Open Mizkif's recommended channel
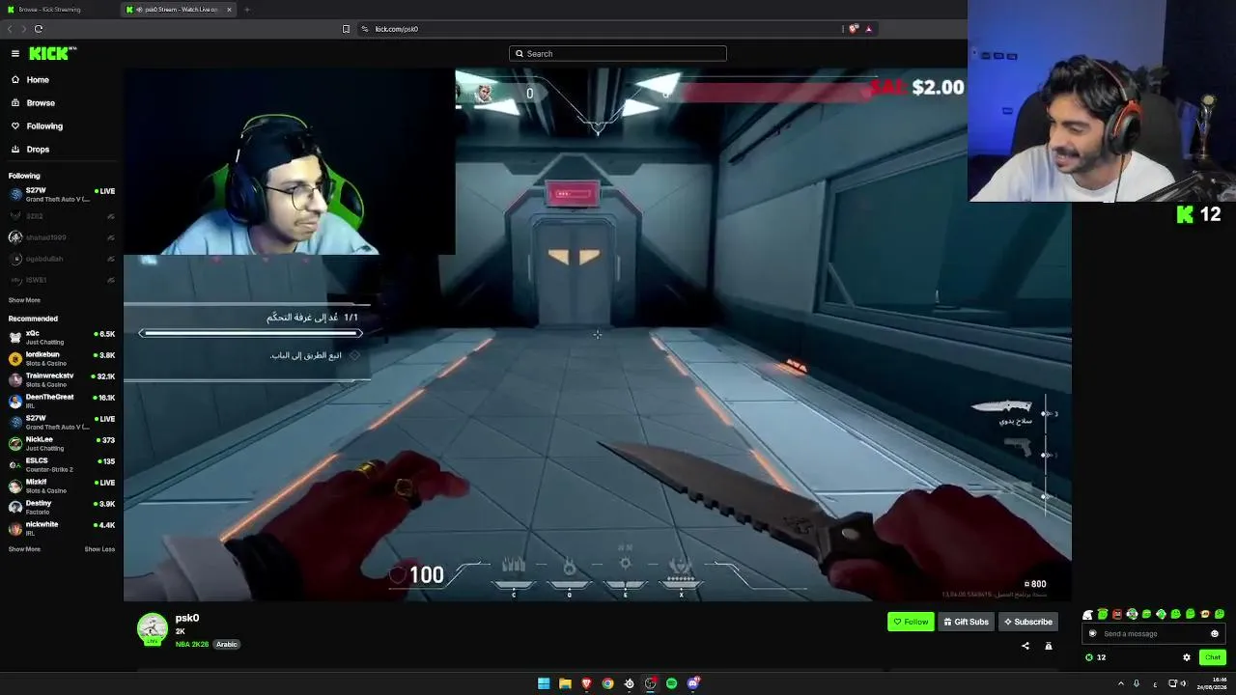Viewport: 1236px width, 695px height. point(62,486)
